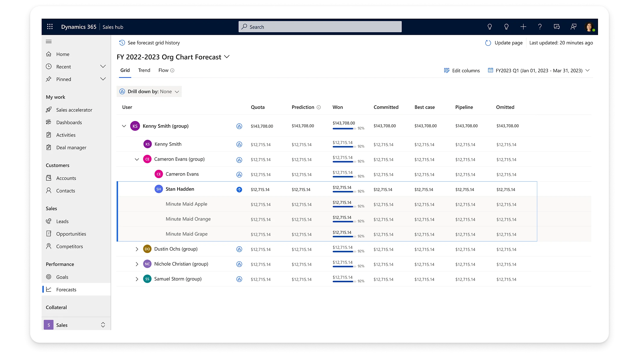Open the question mark help icon
Screen dimensions: 639x359
point(540,27)
